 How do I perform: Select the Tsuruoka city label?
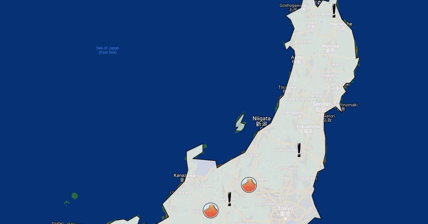coord(287,87)
